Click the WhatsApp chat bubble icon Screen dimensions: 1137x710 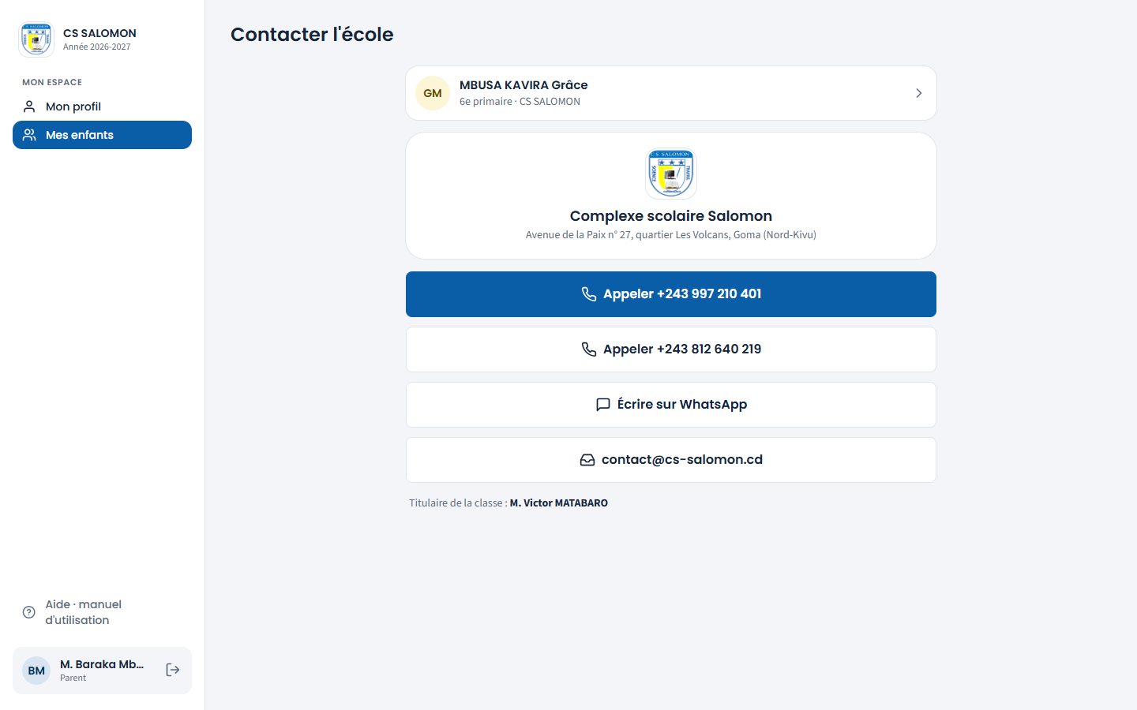pos(603,405)
